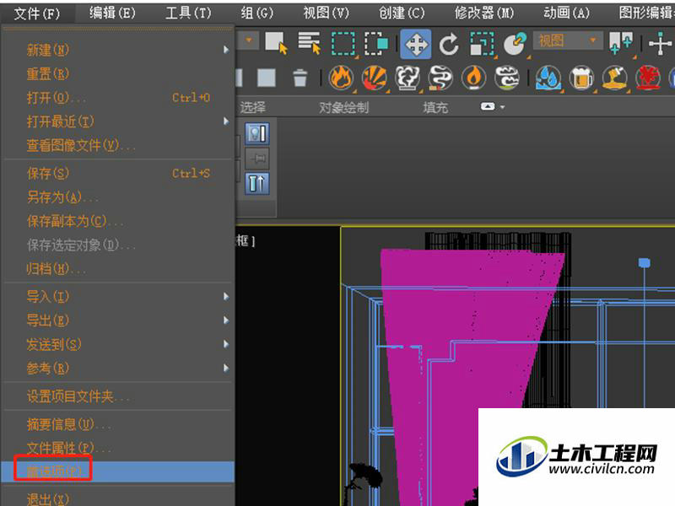Choose 保存(S) to save the scene
The image size is (675, 506).
117,174
